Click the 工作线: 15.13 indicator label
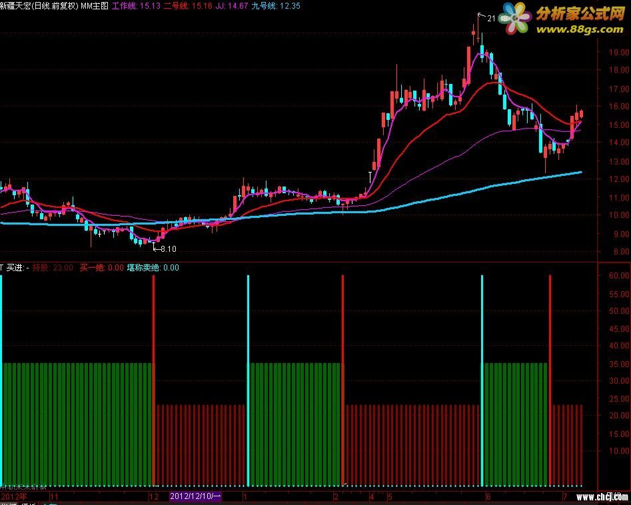Viewport: 631px width, 505px height. [x=136, y=5]
